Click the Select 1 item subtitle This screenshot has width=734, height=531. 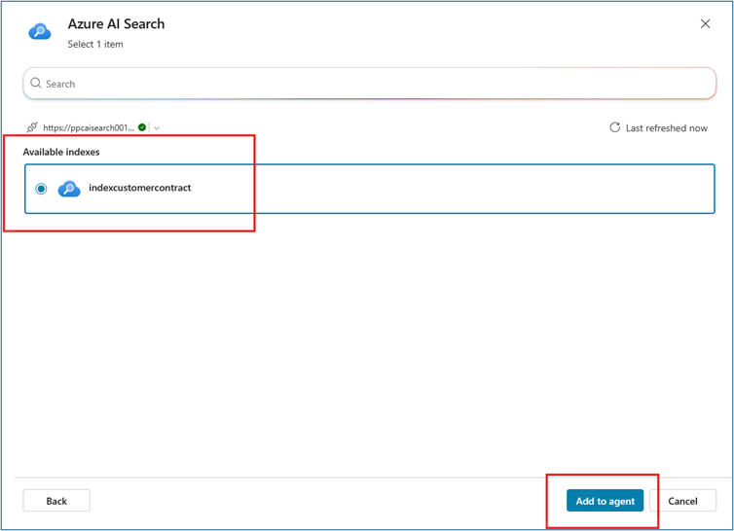pos(95,45)
